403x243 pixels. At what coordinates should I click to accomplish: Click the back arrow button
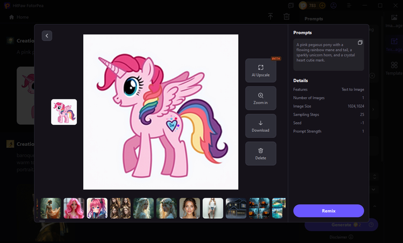(x=47, y=36)
